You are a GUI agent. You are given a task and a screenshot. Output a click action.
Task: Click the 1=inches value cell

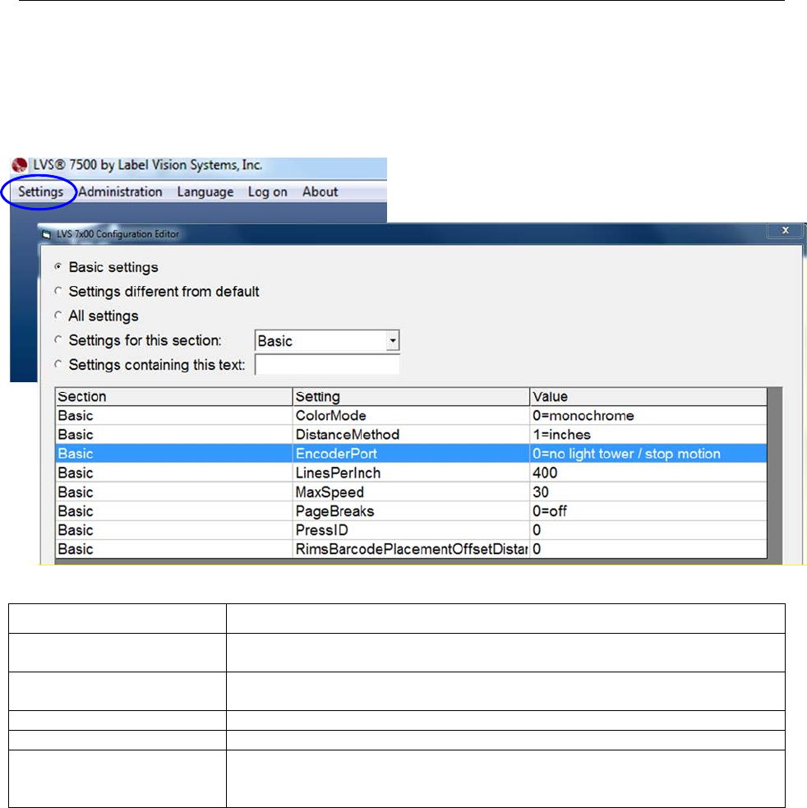click(x=648, y=434)
